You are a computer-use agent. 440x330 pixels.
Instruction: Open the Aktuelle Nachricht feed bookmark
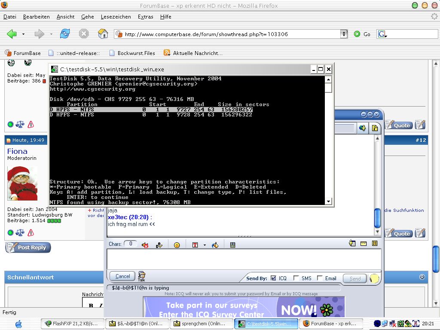(193, 53)
